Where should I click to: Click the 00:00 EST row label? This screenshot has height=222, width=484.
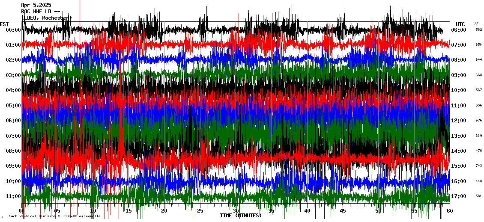pos(13,30)
